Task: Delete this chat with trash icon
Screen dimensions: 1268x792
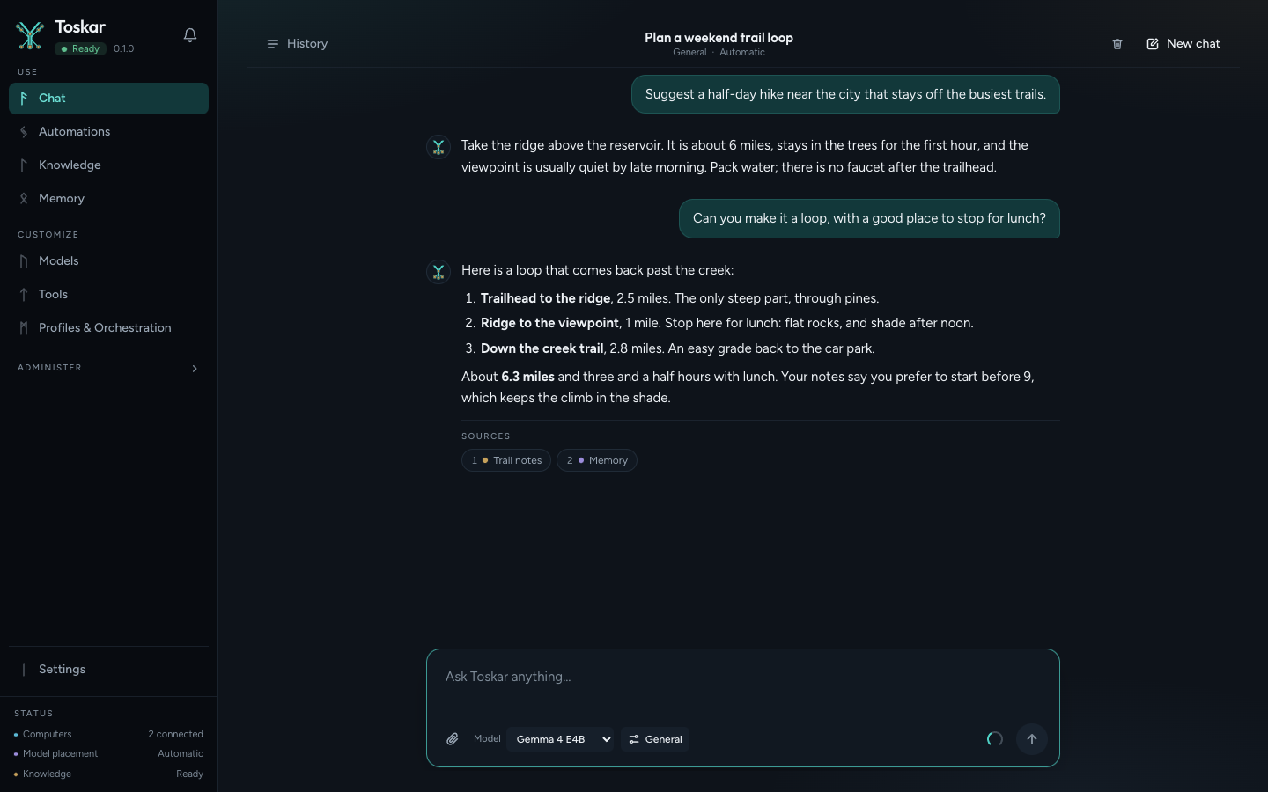Action: pos(1117,44)
